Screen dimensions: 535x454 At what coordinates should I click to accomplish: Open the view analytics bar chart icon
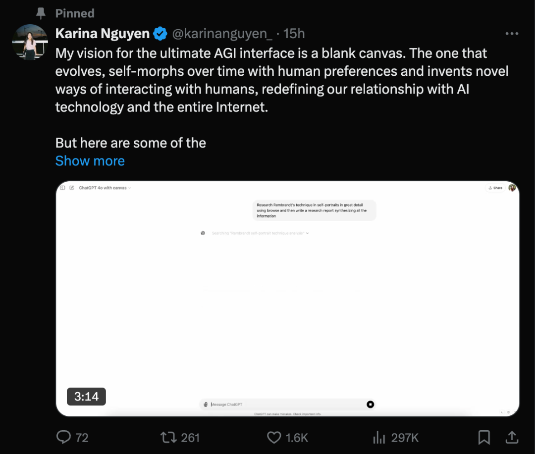click(x=379, y=437)
